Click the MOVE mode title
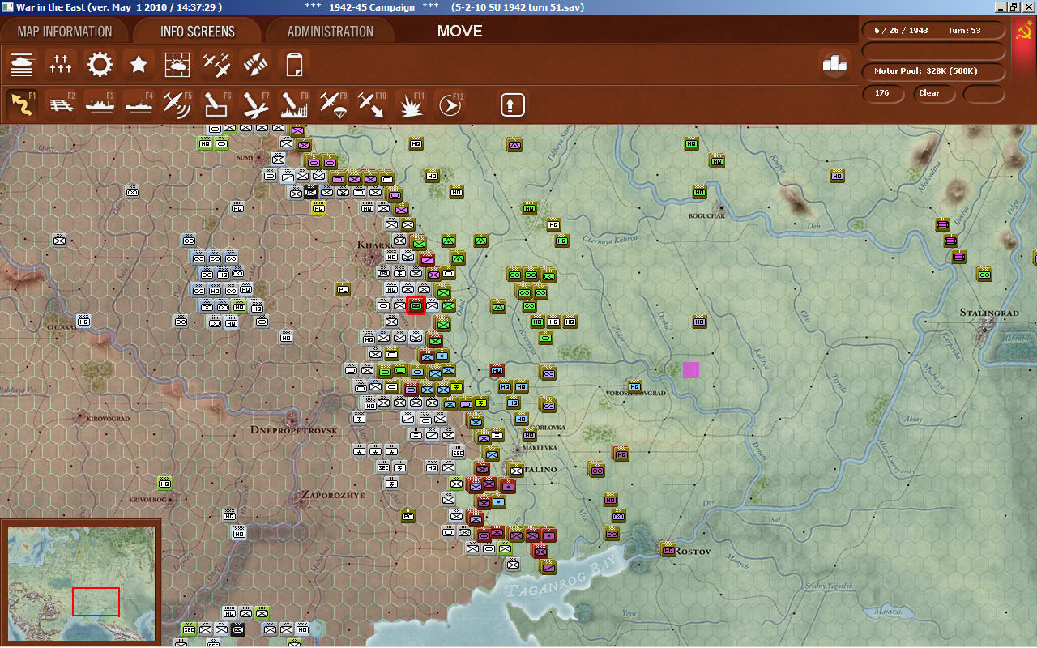The height and width of the screenshot is (648, 1037). click(459, 32)
